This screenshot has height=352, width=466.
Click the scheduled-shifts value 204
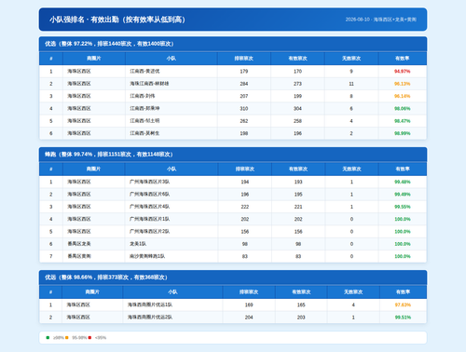(249, 318)
